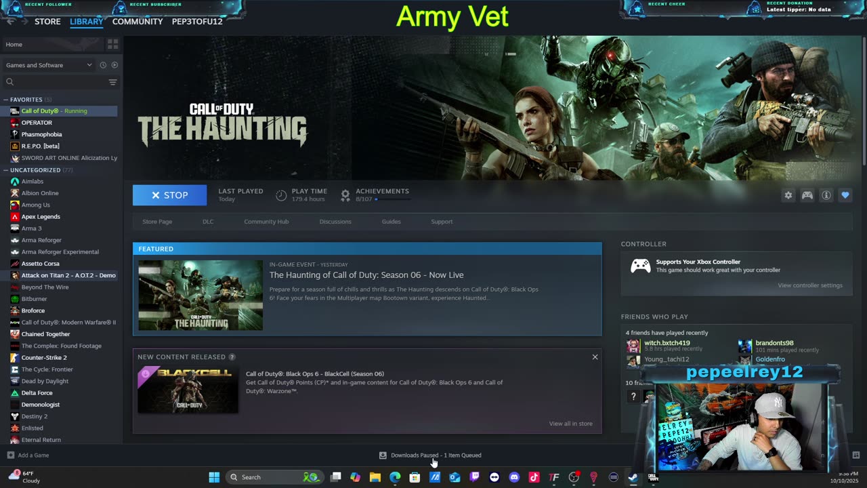Select OPERATOR in favorites

coord(37,123)
